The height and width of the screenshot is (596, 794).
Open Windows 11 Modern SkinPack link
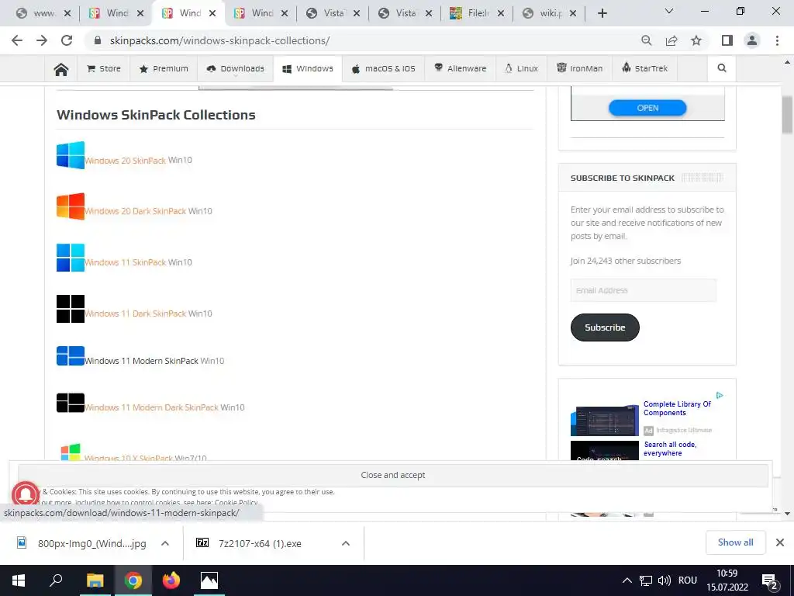click(x=141, y=361)
